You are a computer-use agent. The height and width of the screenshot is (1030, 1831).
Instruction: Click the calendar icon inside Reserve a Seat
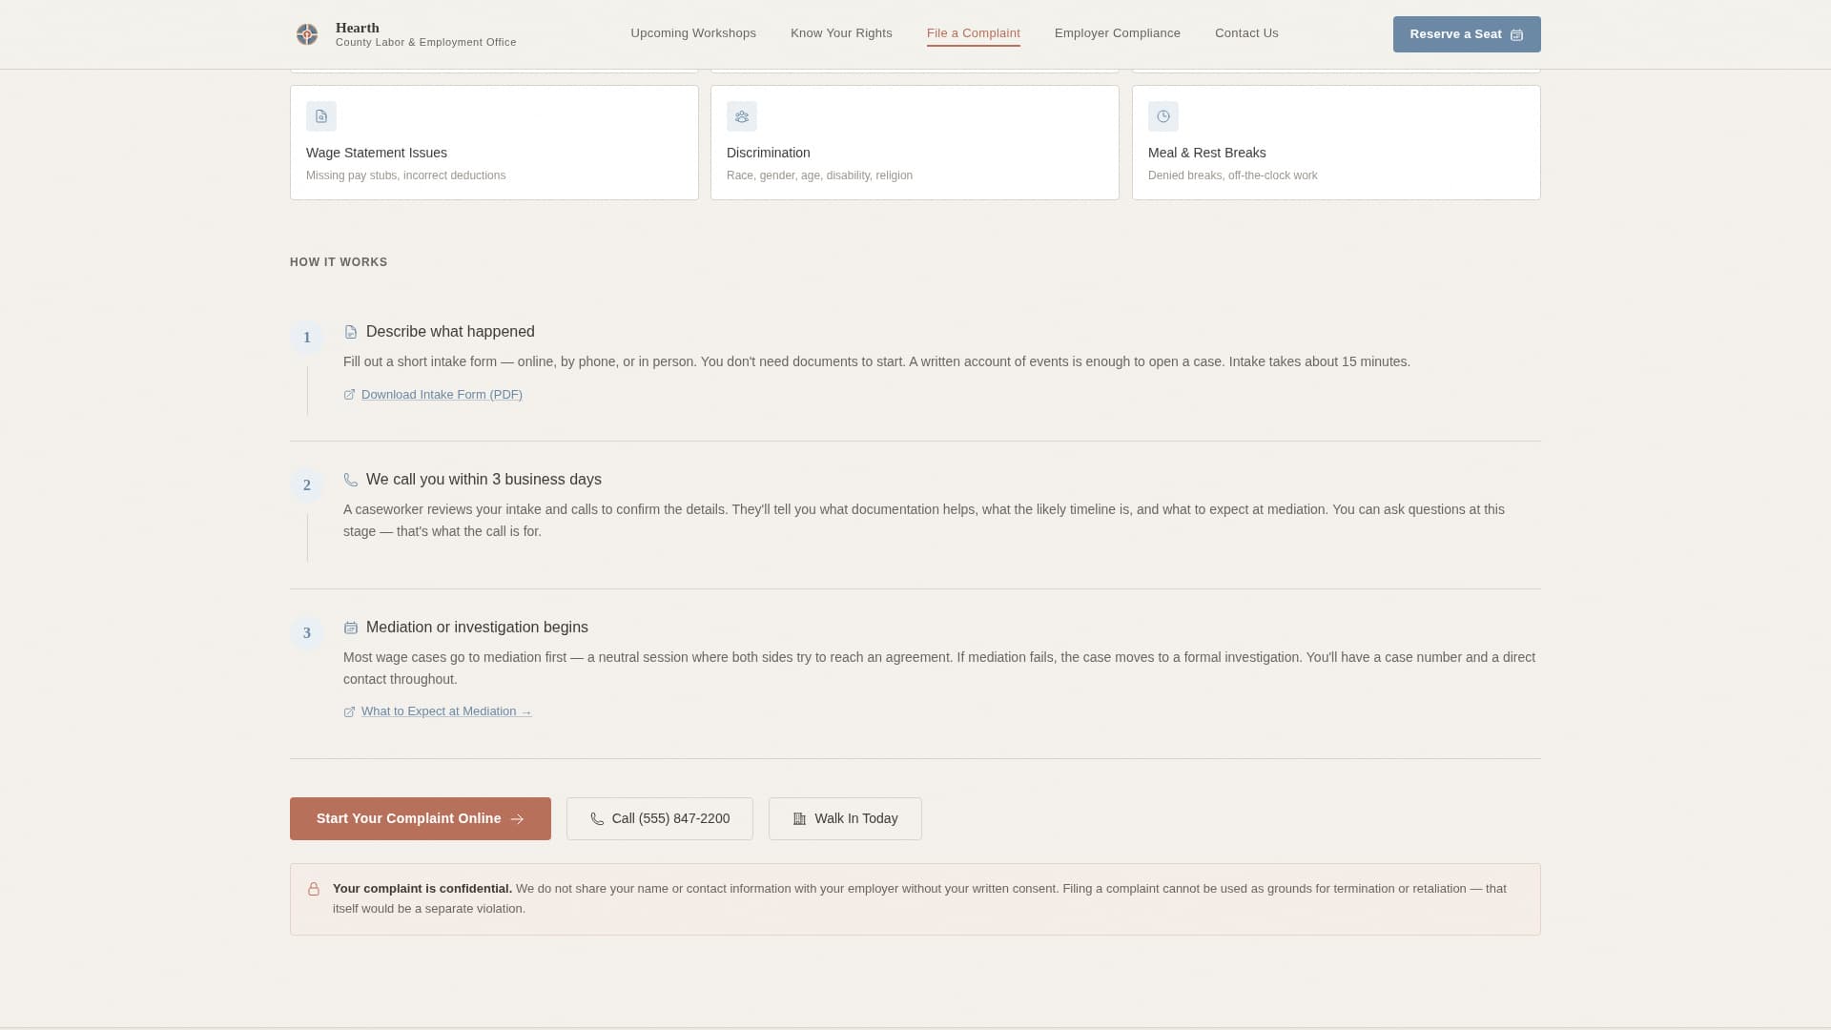pos(1516,34)
